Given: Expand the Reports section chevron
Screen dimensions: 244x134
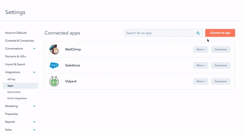Looking at the screenshot, I should [34, 122].
